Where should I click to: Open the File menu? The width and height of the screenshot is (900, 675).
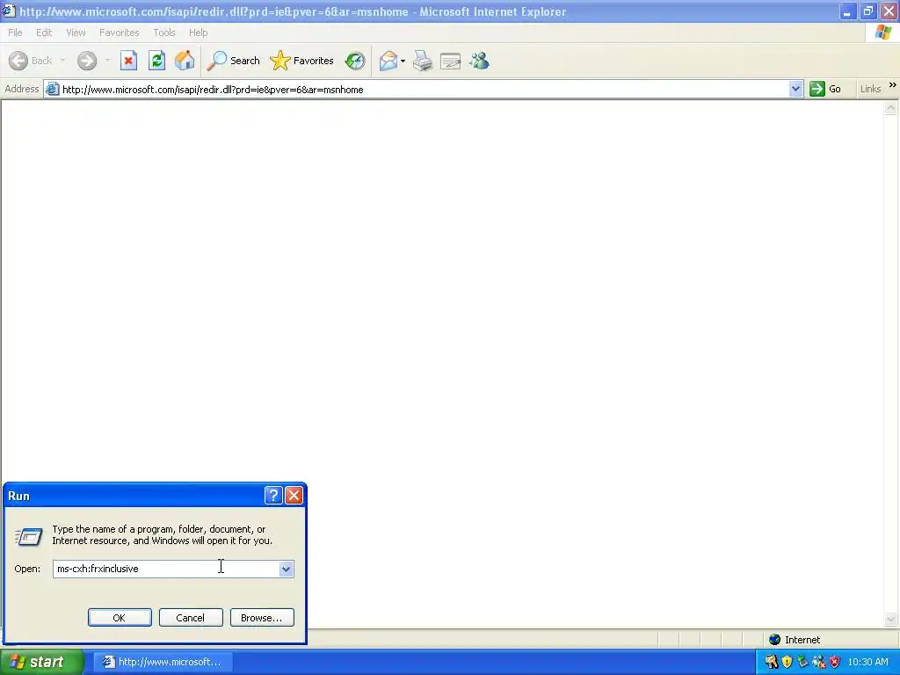(x=15, y=33)
